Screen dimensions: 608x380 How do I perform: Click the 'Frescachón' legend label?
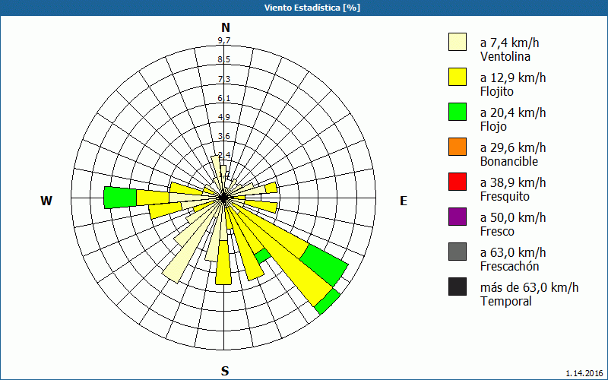(x=509, y=267)
